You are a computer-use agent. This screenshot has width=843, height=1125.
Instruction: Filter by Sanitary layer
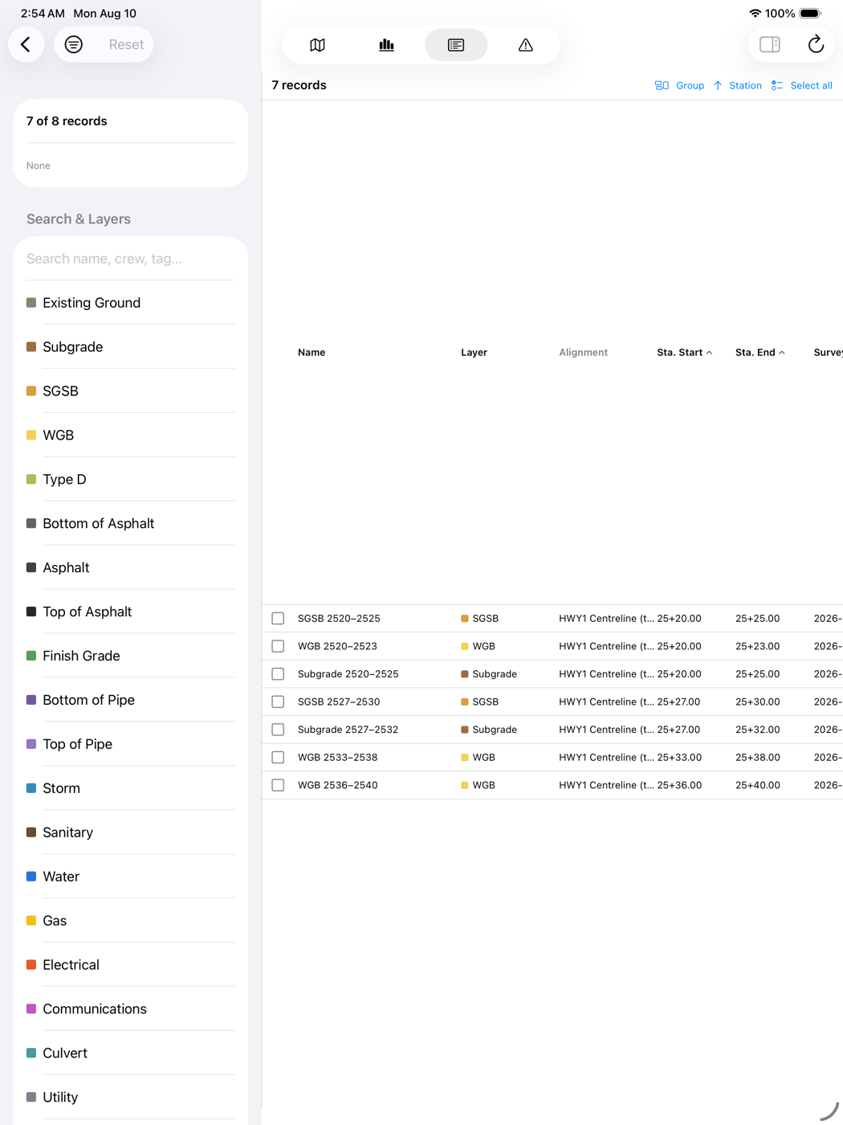pyautogui.click(x=131, y=833)
